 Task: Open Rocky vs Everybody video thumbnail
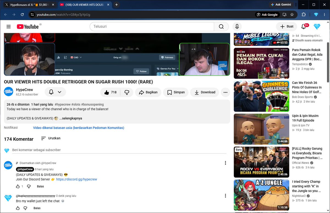click(261, 162)
